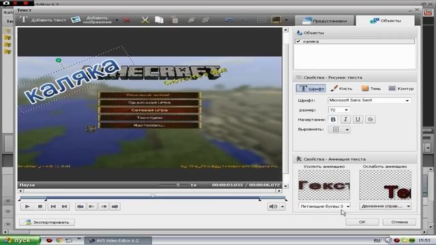Select каляка in the objects list

click(355, 42)
